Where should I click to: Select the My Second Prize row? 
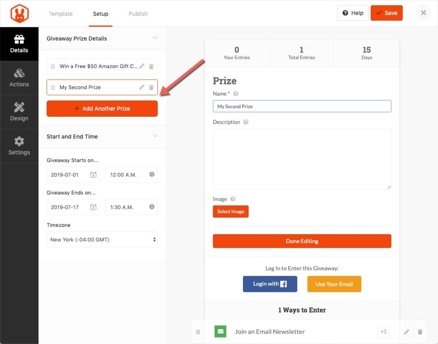(102, 87)
